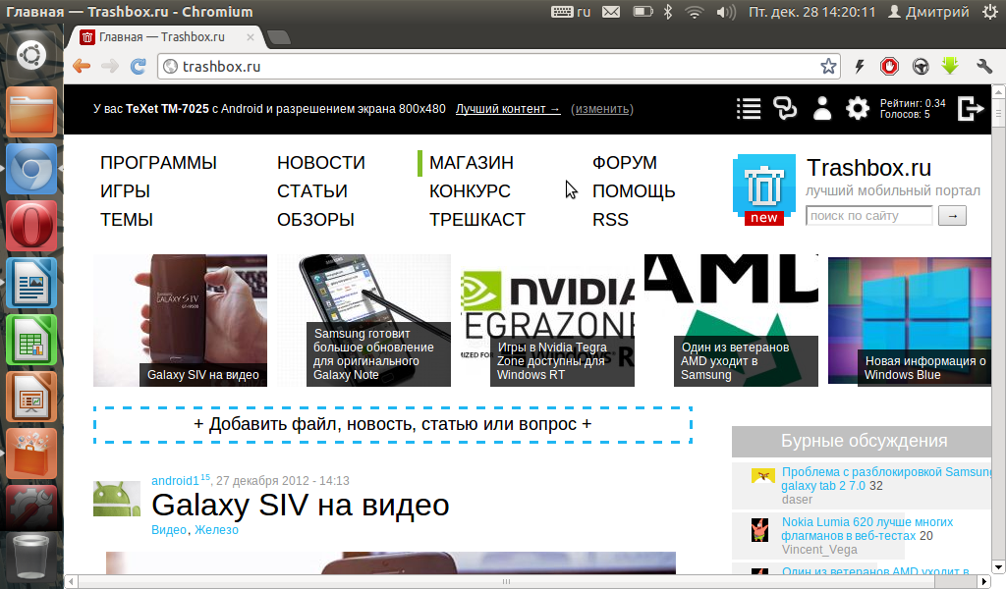Click Добавить файл, новость, статью button

coord(393,424)
